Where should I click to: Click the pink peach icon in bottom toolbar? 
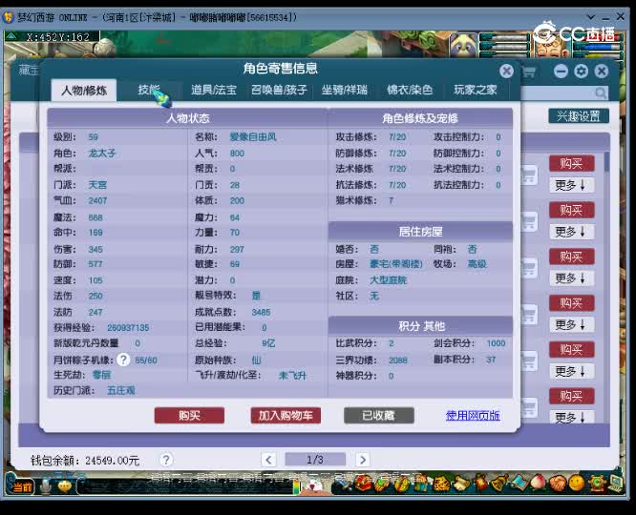coord(538,483)
